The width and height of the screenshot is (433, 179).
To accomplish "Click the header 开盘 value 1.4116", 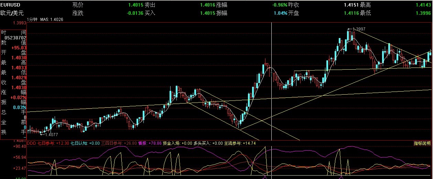I will click(351, 13).
